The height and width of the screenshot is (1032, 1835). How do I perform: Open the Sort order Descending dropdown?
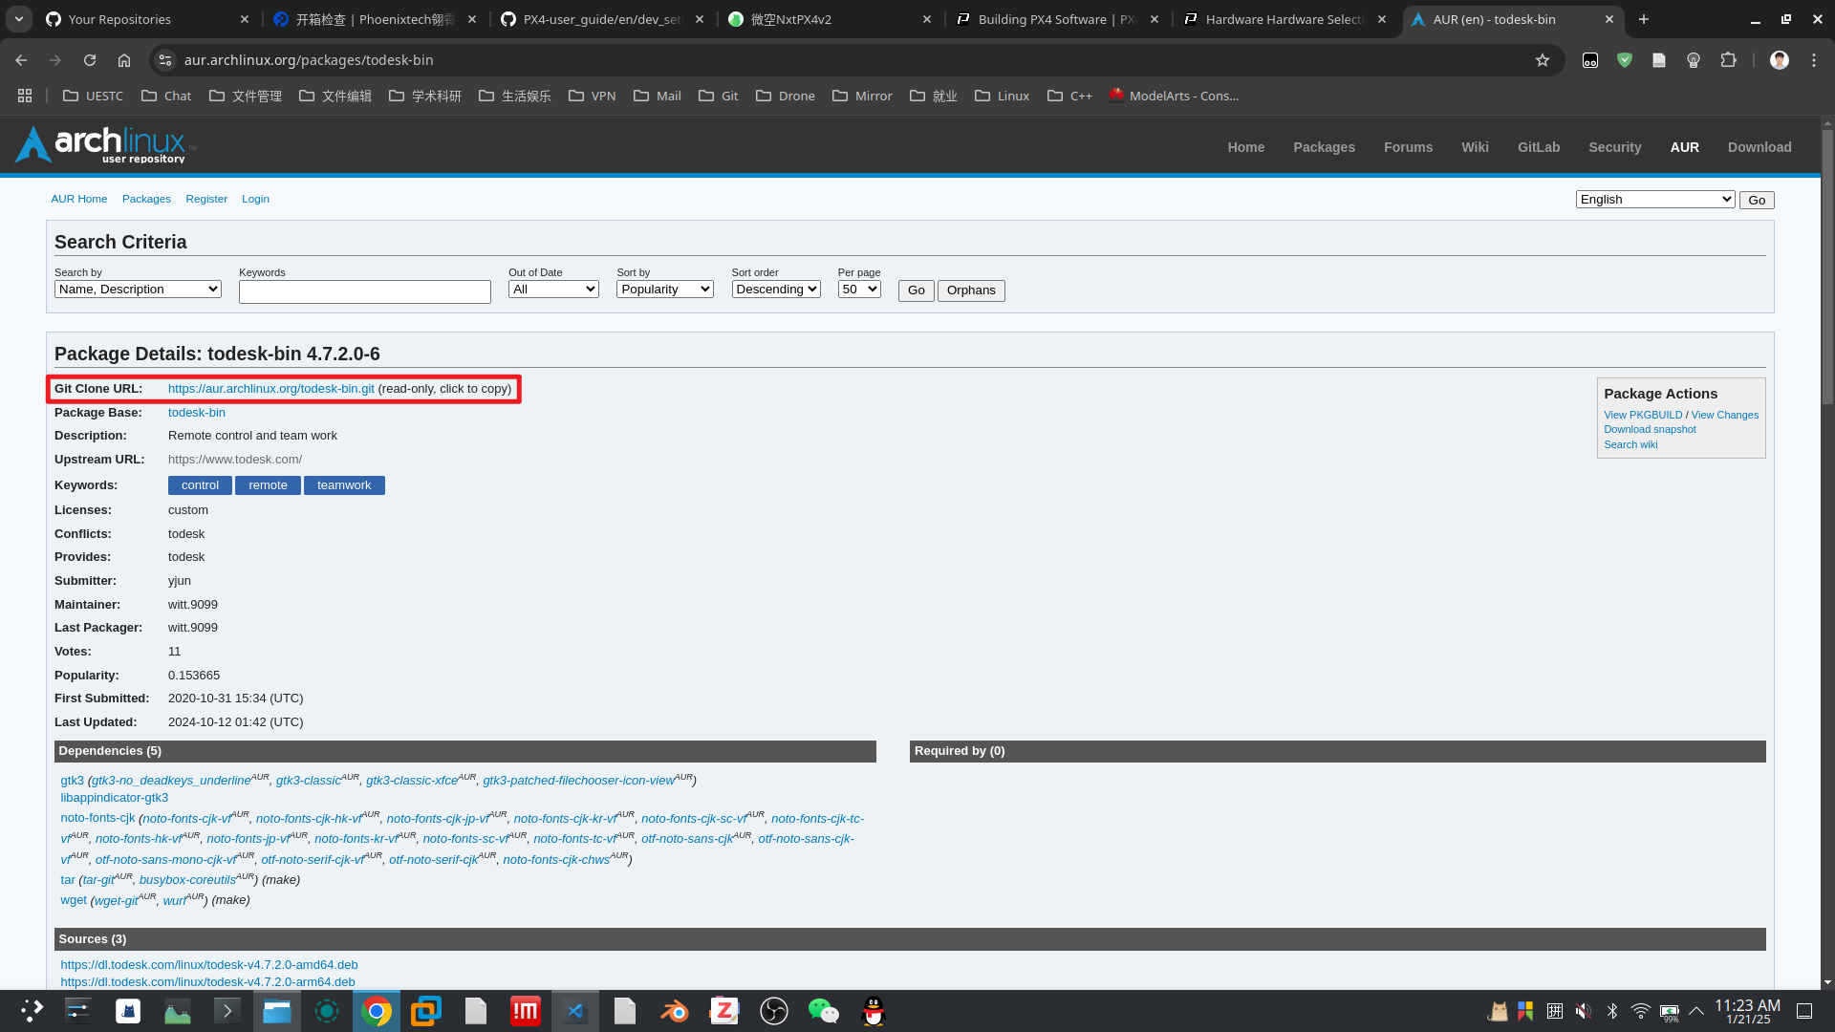coord(776,290)
